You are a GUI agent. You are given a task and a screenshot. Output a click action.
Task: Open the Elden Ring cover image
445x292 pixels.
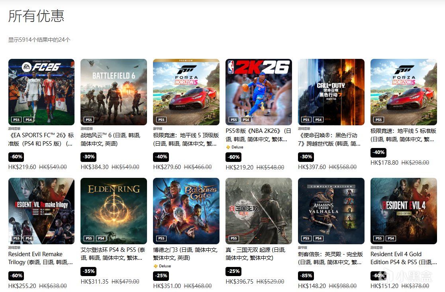[114, 211]
